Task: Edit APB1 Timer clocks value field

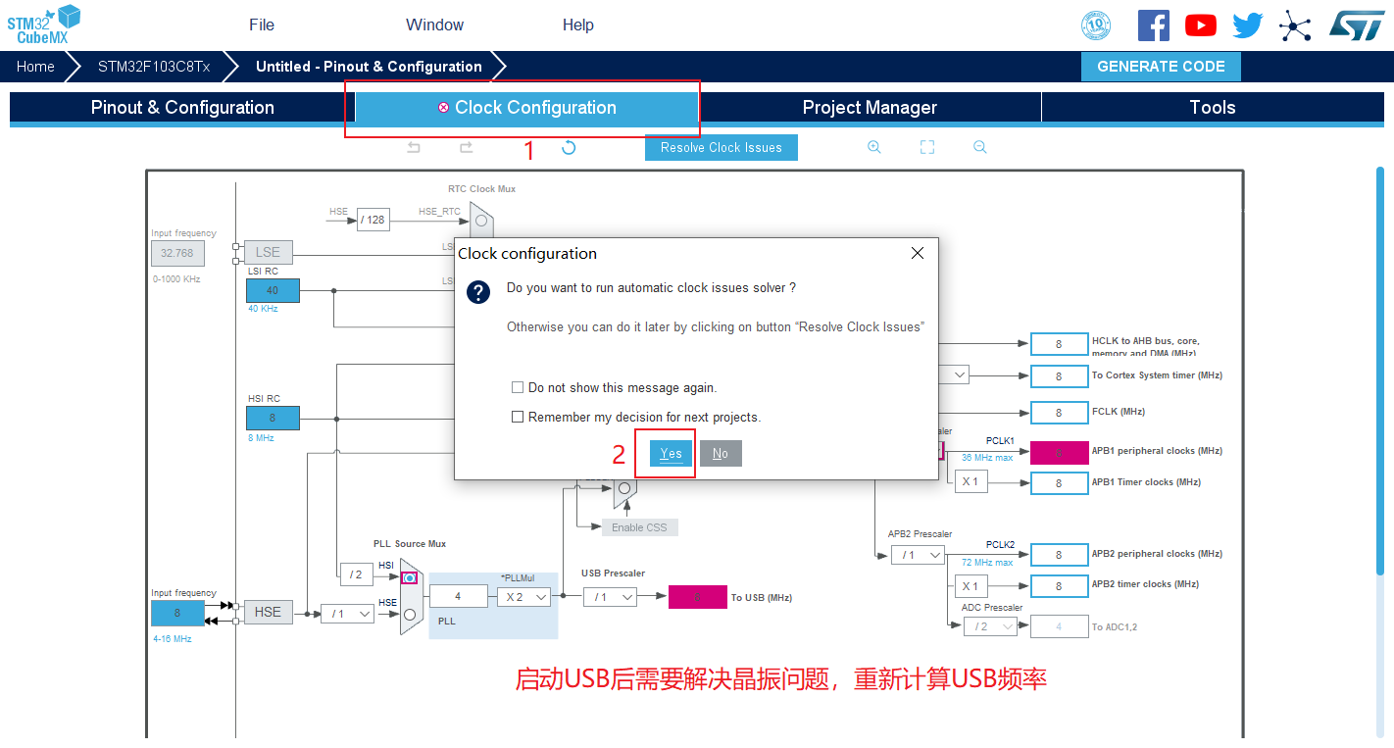Action: 1059,483
